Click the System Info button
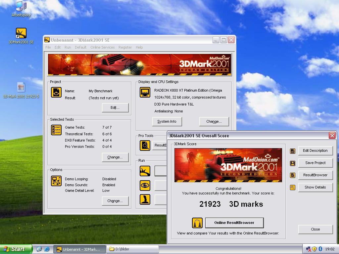Viewport: 339px width, 254px height. pyautogui.click(x=167, y=122)
